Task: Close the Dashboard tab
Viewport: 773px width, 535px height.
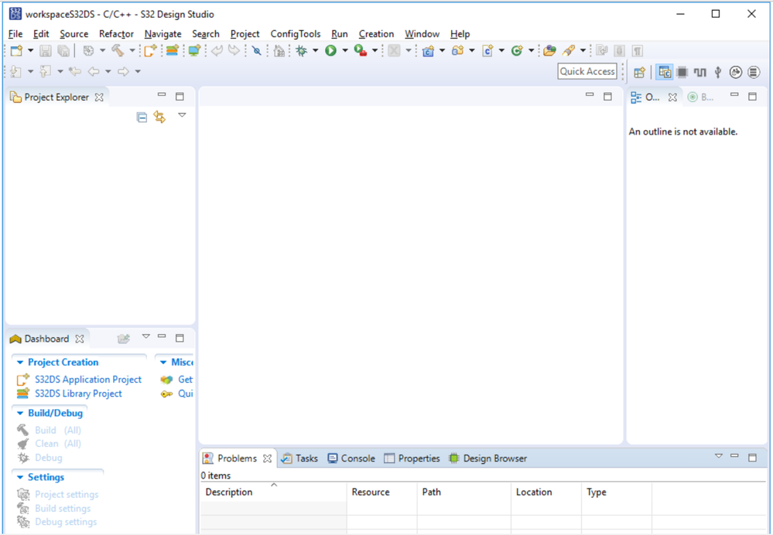Action: pyautogui.click(x=80, y=339)
